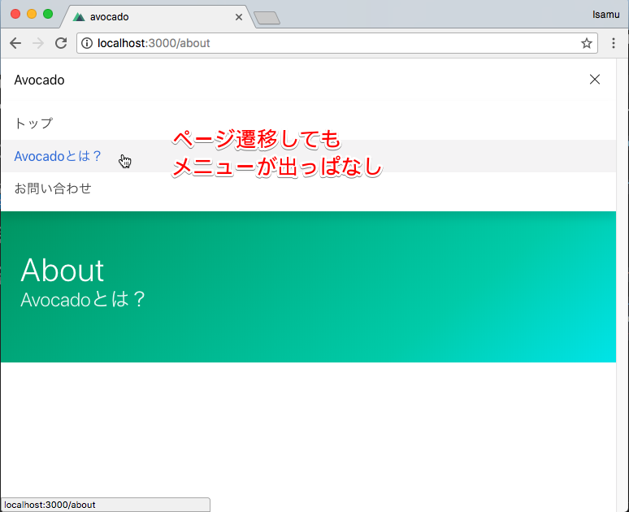Reload the page with the refresh icon
This screenshot has height=512, width=629.
coord(61,43)
